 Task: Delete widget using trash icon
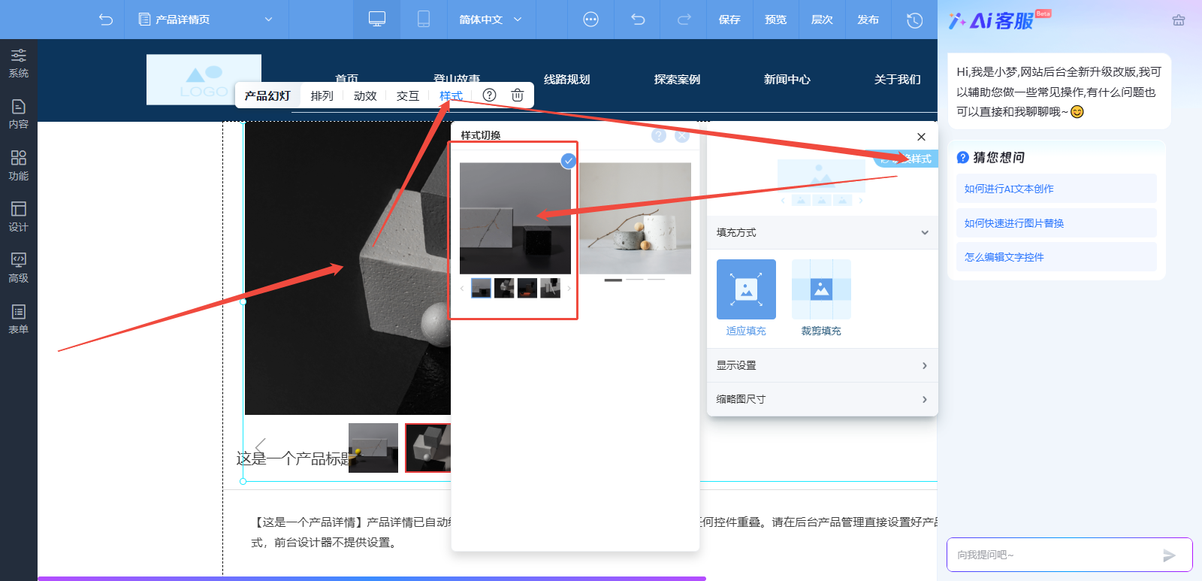(x=518, y=95)
